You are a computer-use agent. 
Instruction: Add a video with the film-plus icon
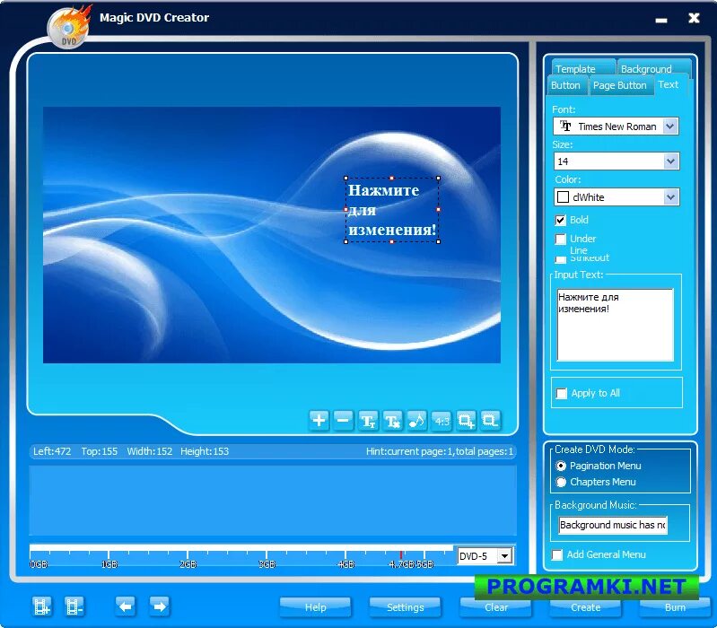tap(41, 606)
